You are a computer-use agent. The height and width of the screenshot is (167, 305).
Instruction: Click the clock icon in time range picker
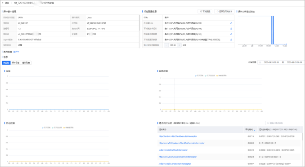click(260, 62)
